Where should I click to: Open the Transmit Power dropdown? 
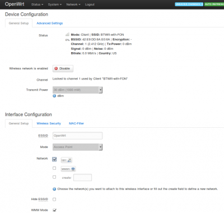(77, 90)
